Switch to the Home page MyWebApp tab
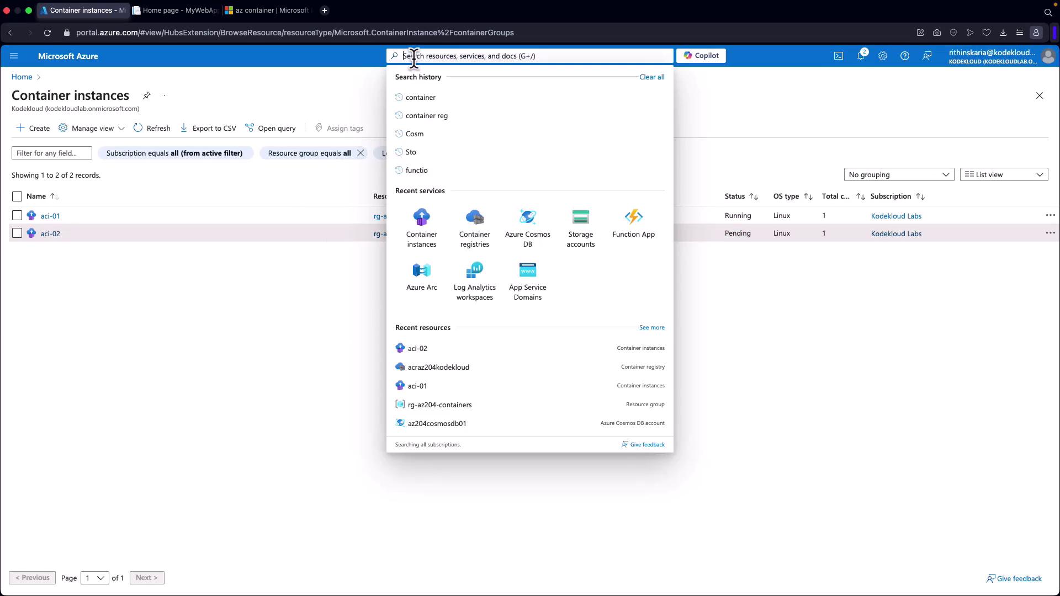 click(177, 10)
